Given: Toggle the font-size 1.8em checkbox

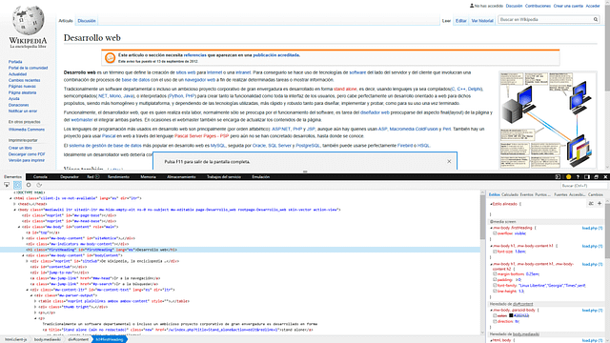Looking at the screenshot, I should point(496,252).
